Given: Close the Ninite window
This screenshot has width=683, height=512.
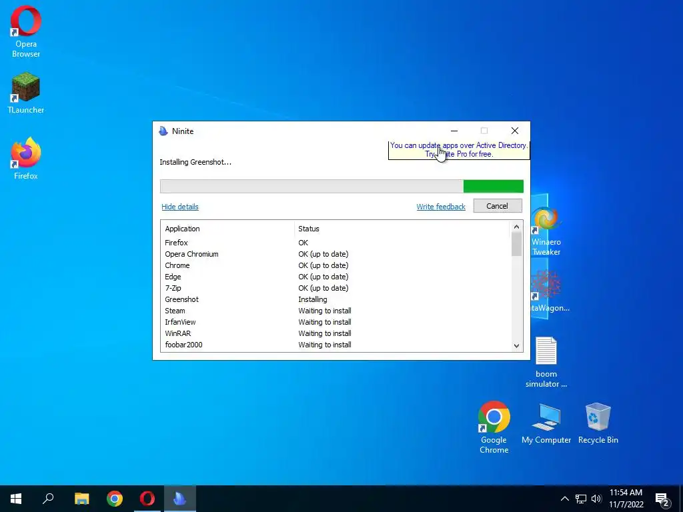Looking at the screenshot, I should [x=515, y=131].
